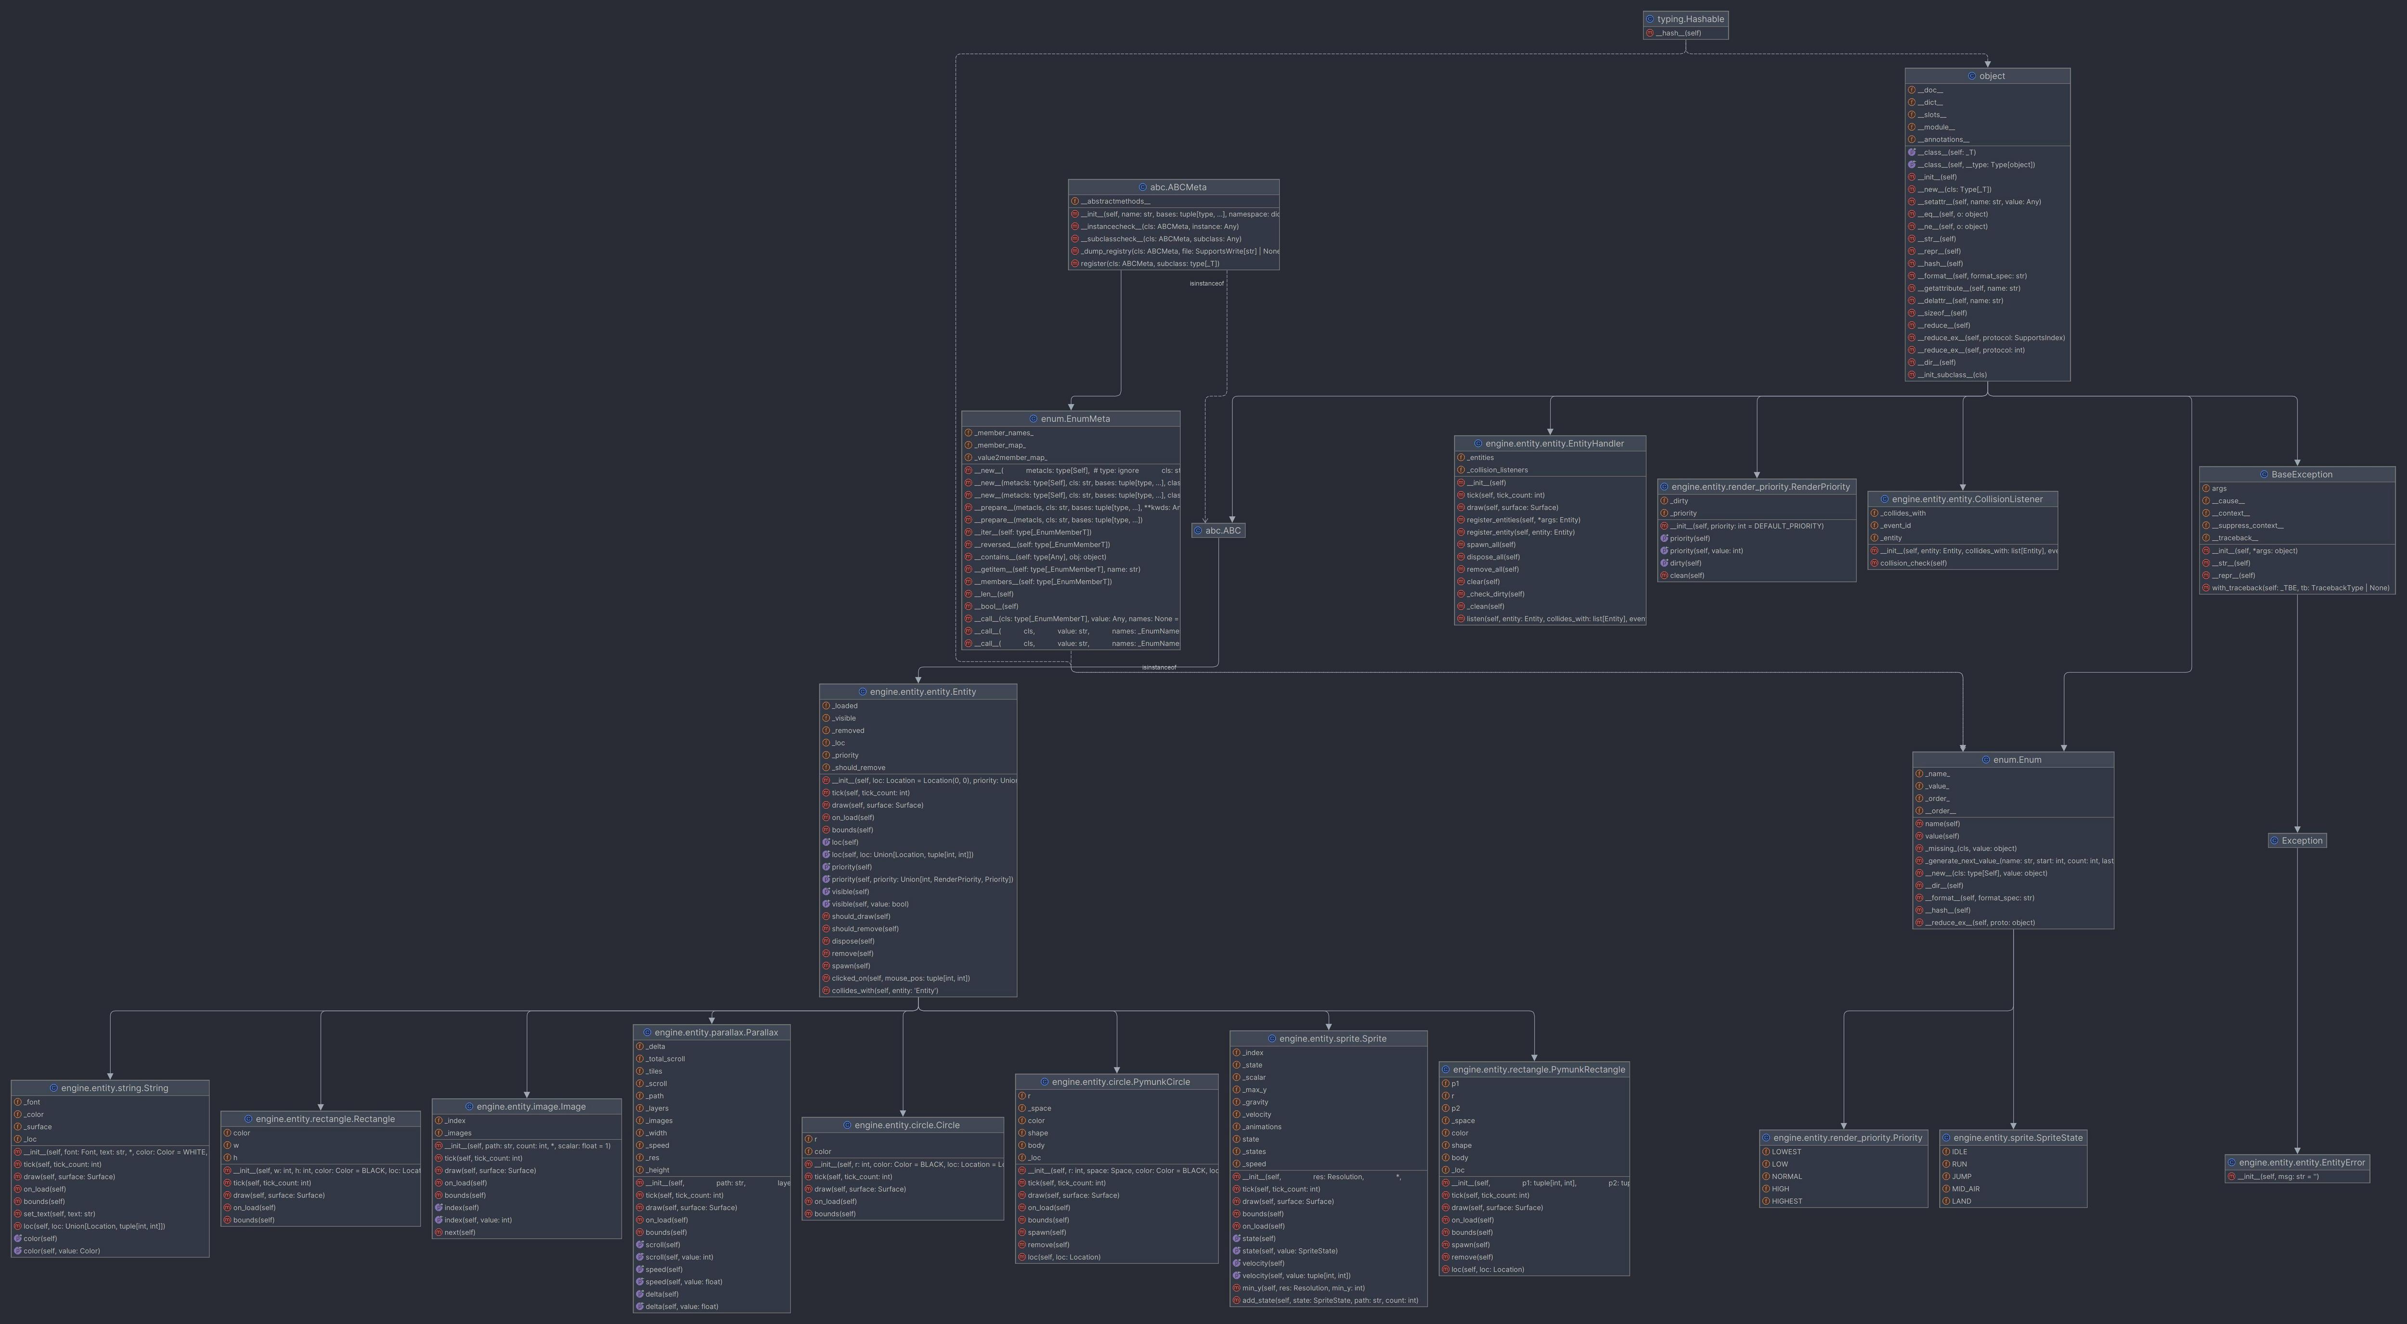Click the enum.Enum class icon
Image resolution: width=2407 pixels, height=1324 pixels.
(1986, 760)
